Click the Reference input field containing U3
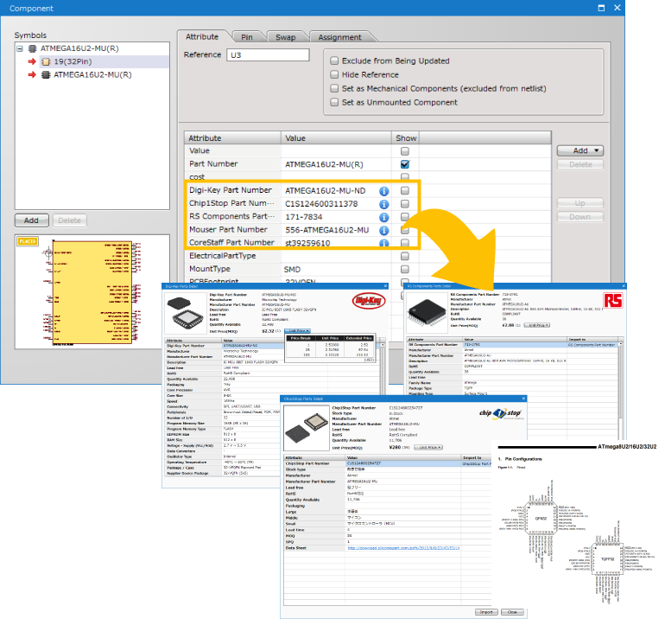665x619 pixels. 268,55
